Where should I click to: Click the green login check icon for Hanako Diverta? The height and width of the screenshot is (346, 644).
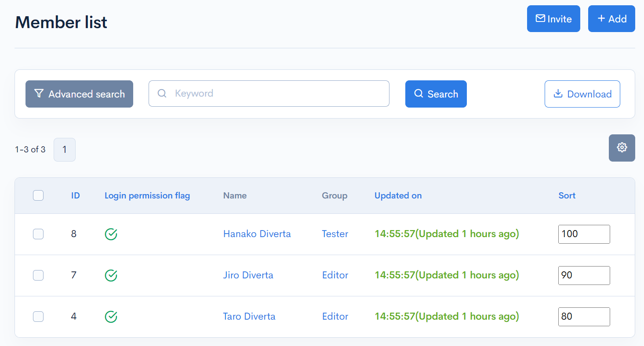(111, 234)
